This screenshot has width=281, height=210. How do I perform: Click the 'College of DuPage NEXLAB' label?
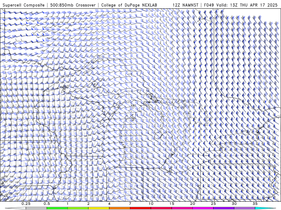(x=129, y=5)
